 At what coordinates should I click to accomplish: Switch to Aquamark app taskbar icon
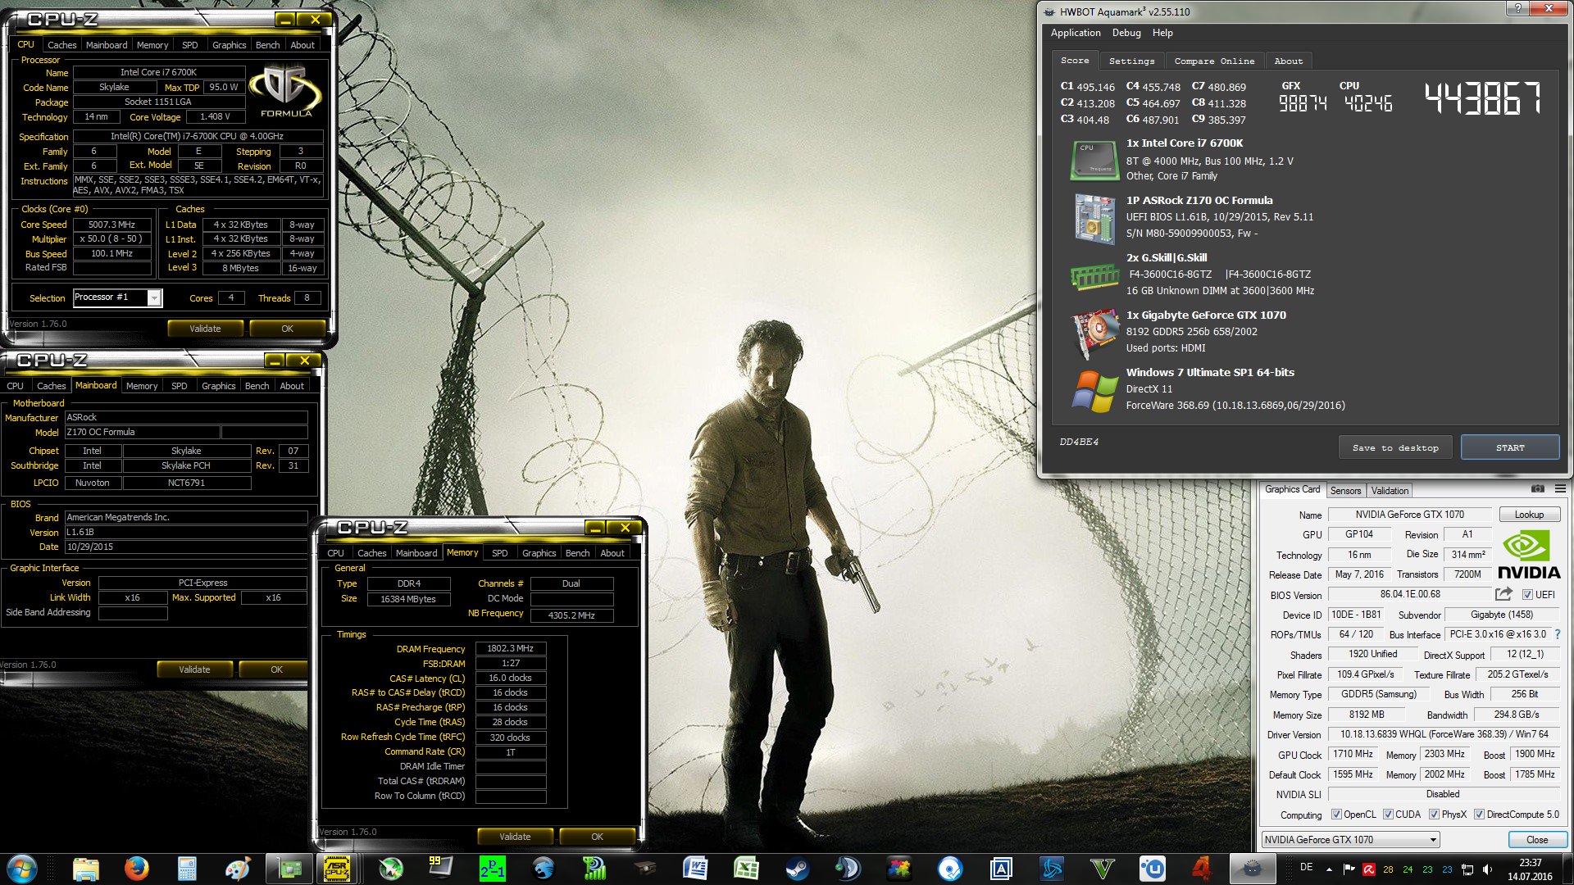click(x=1252, y=868)
